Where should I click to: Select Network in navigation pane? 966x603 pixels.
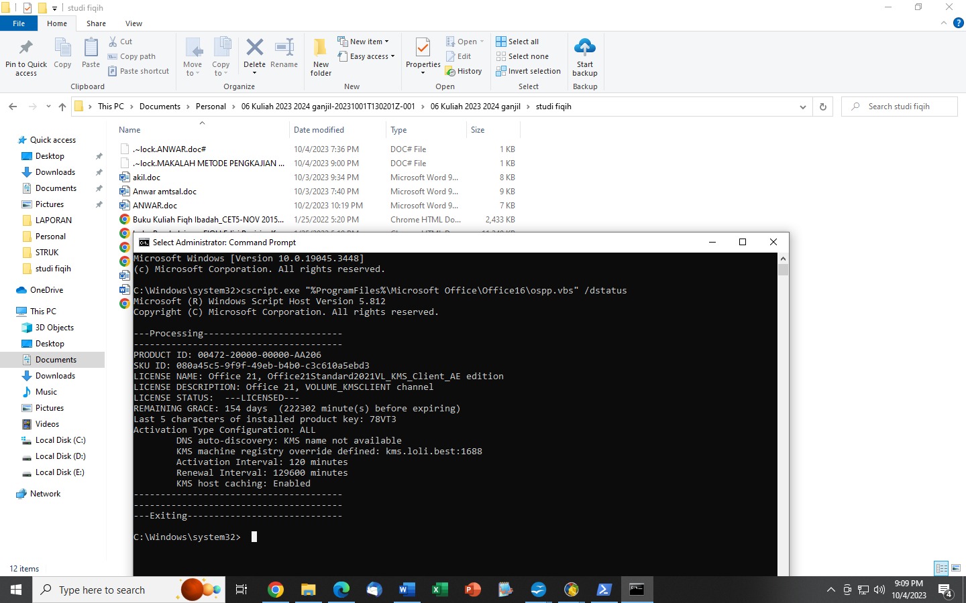coord(45,494)
